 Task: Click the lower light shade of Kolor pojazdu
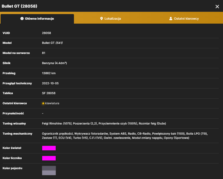click(49, 173)
